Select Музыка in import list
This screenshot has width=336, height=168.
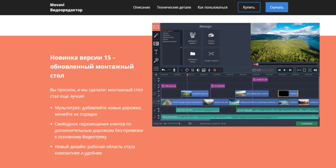point(166,35)
